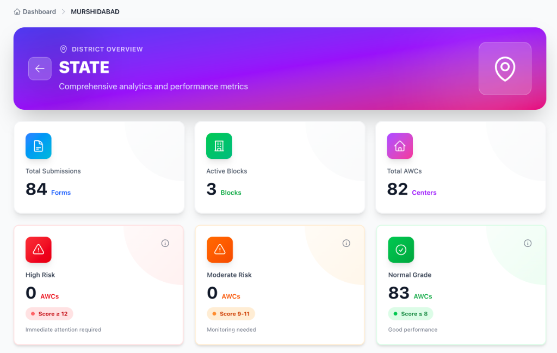Click the Total Submissions document icon
557x353 pixels.
click(38, 146)
